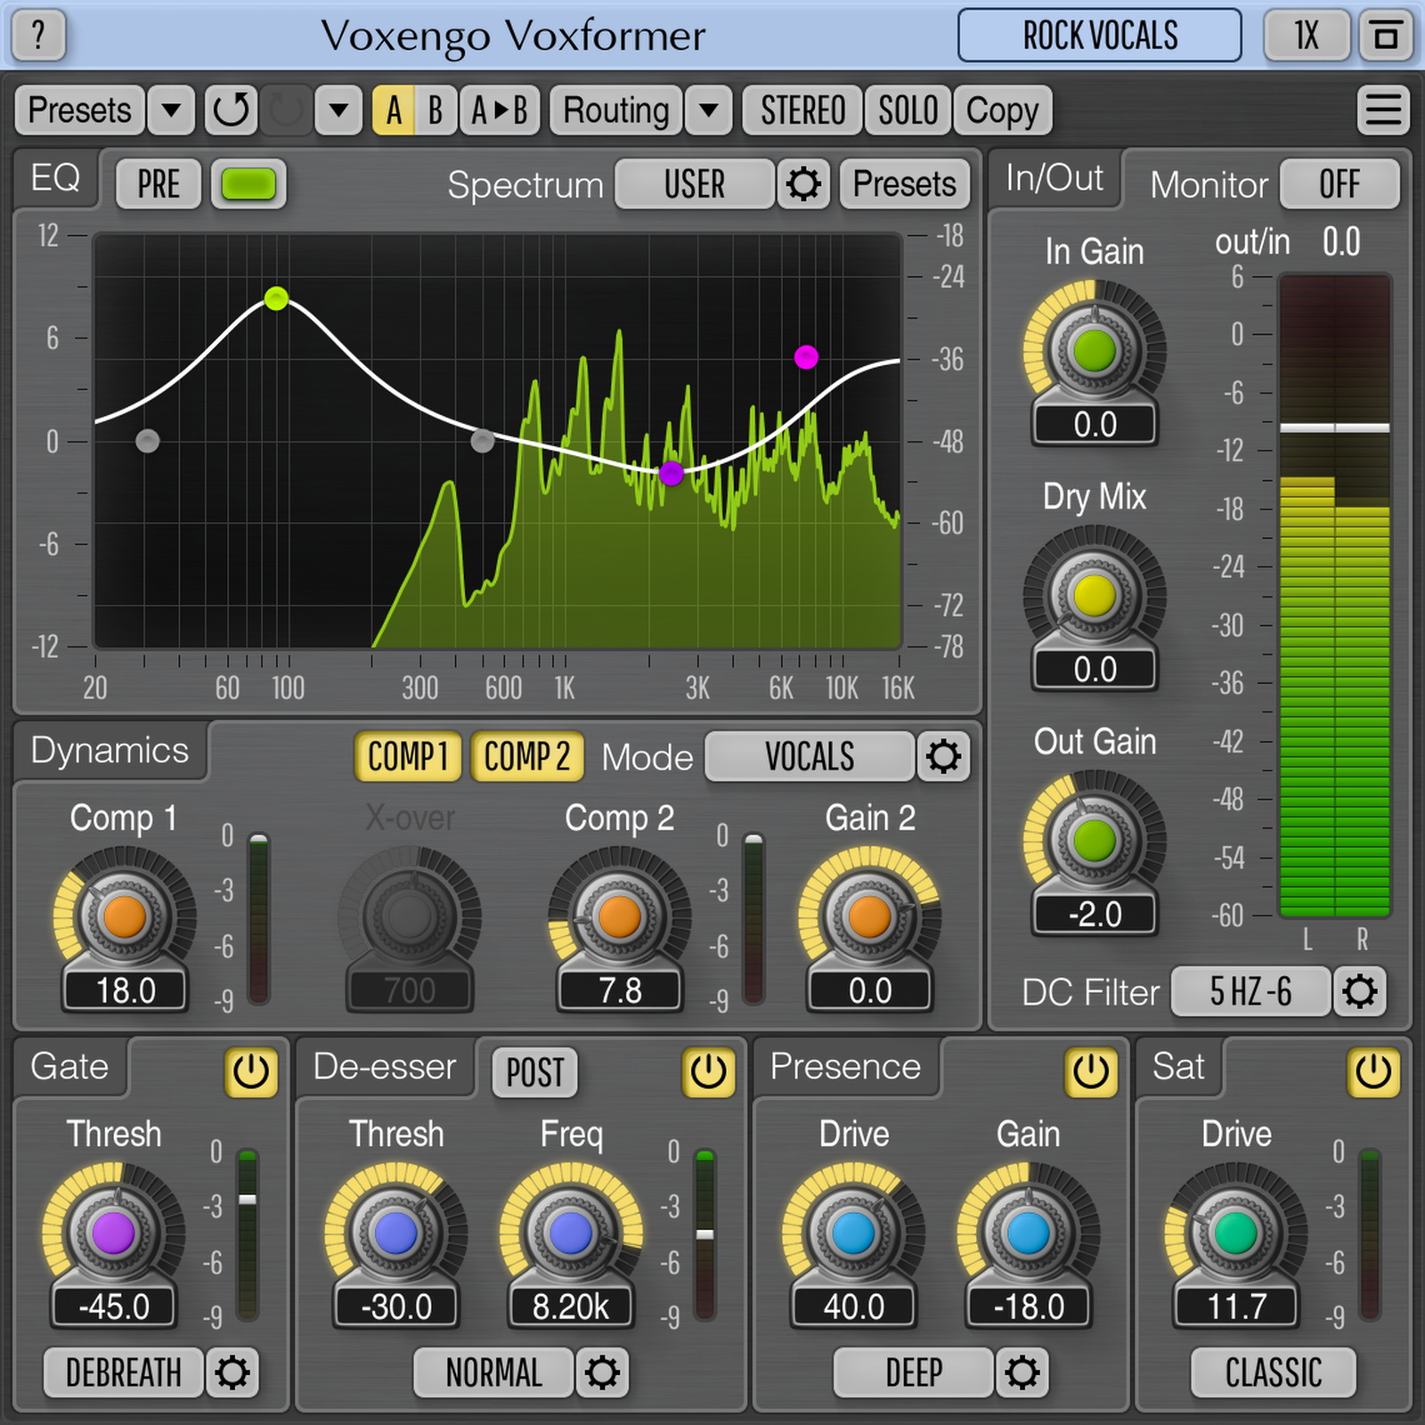Open the De-esser NORMAL settings gear
The height and width of the screenshot is (1425, 1425).
(x=602, y=1372)
